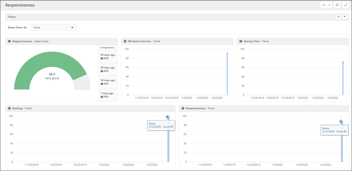Toggle the column layout icon
This screenshot has width=352, height=171.
coord(337,5)
